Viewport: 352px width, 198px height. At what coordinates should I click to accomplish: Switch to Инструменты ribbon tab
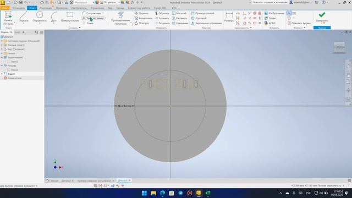[79, 8]
